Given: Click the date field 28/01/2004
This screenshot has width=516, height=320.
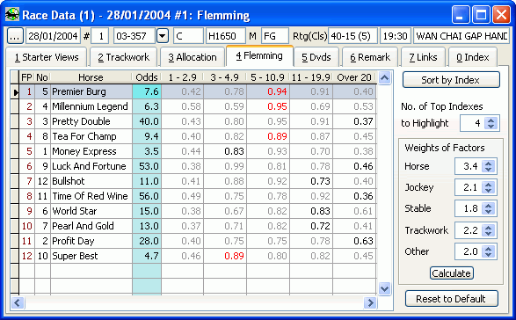Looking at the screenshot, I should click(53, 36).
